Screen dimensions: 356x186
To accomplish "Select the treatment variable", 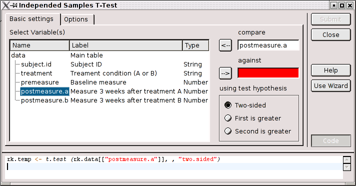I will pyautogui.click(x=109, y=73).
